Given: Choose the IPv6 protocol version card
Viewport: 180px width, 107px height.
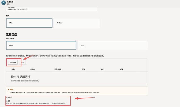Looking at the screenshot, I should pos(112,45).
